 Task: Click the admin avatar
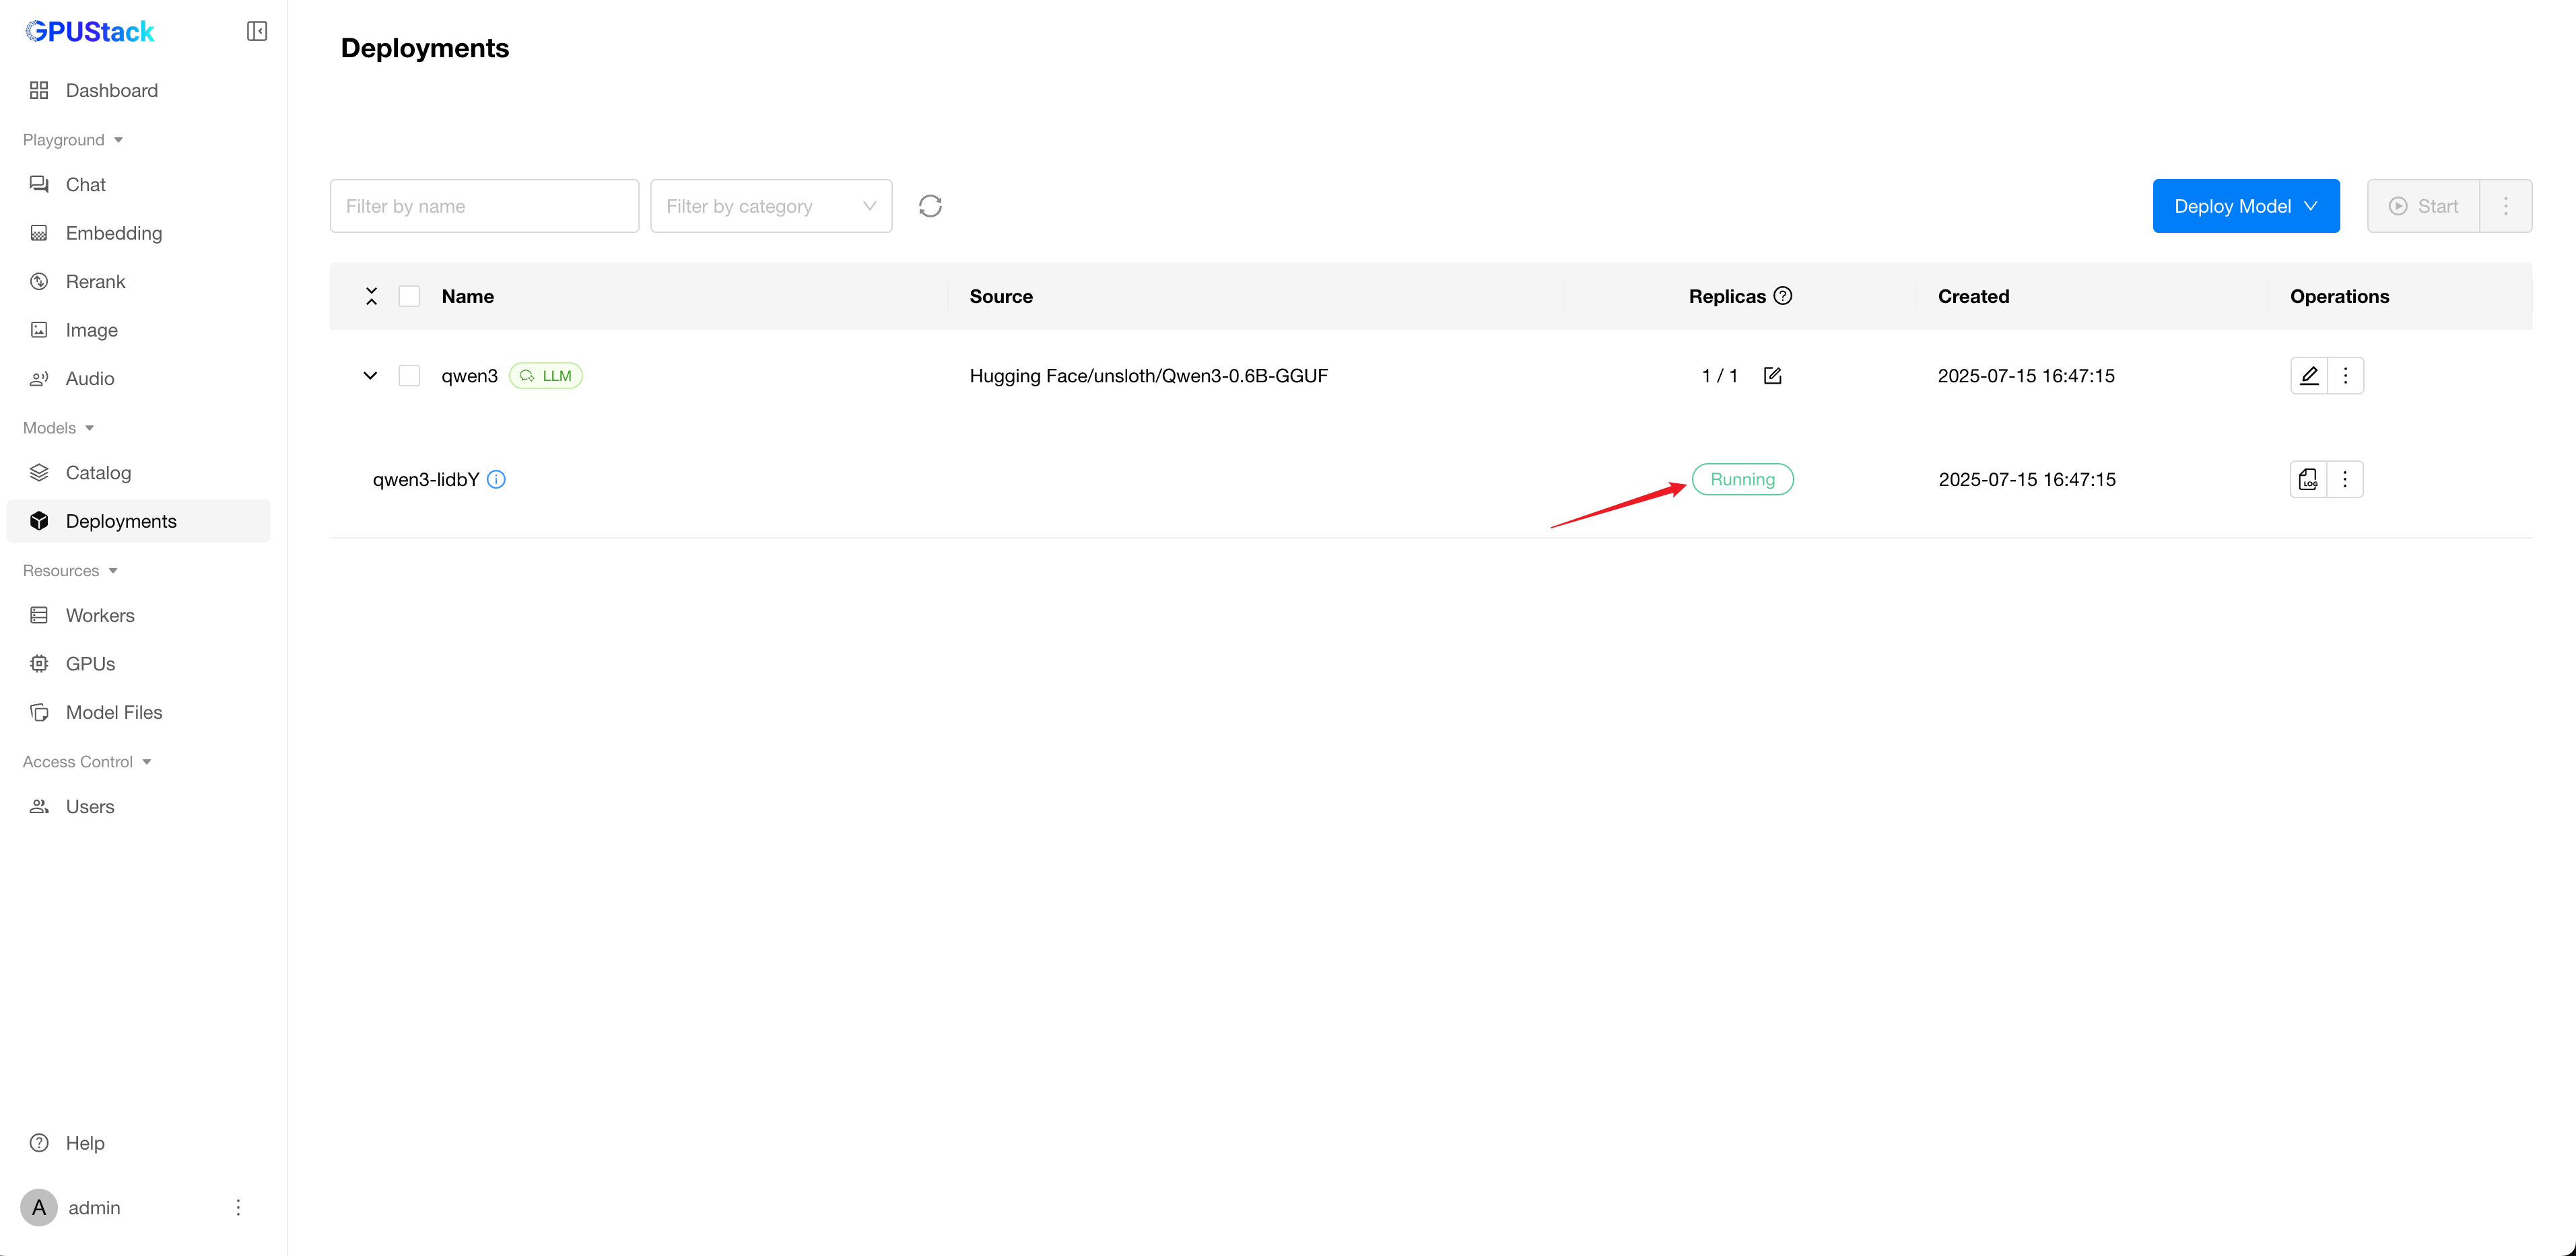39,1208
